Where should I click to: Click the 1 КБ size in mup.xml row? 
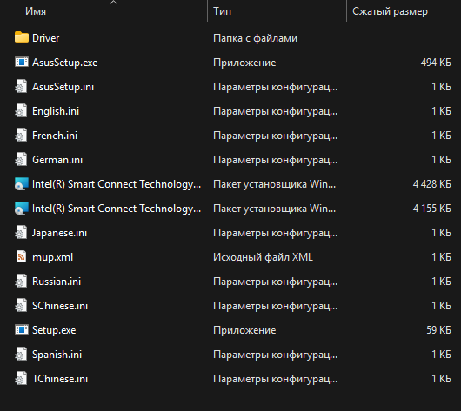(x=441, y=257)
